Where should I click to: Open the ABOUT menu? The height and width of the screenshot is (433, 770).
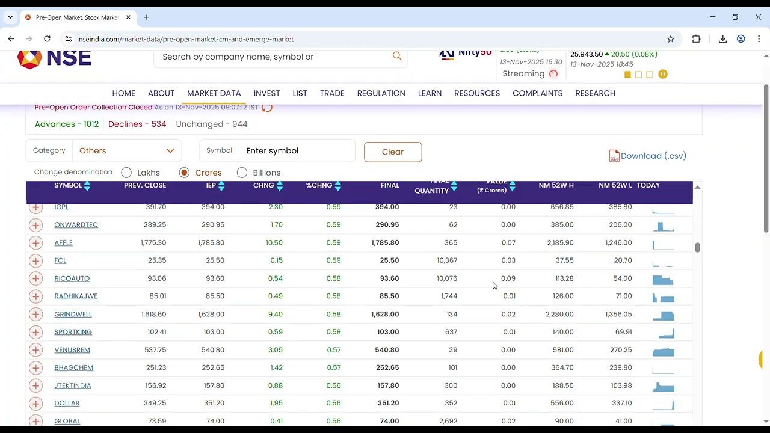[161, 93]
